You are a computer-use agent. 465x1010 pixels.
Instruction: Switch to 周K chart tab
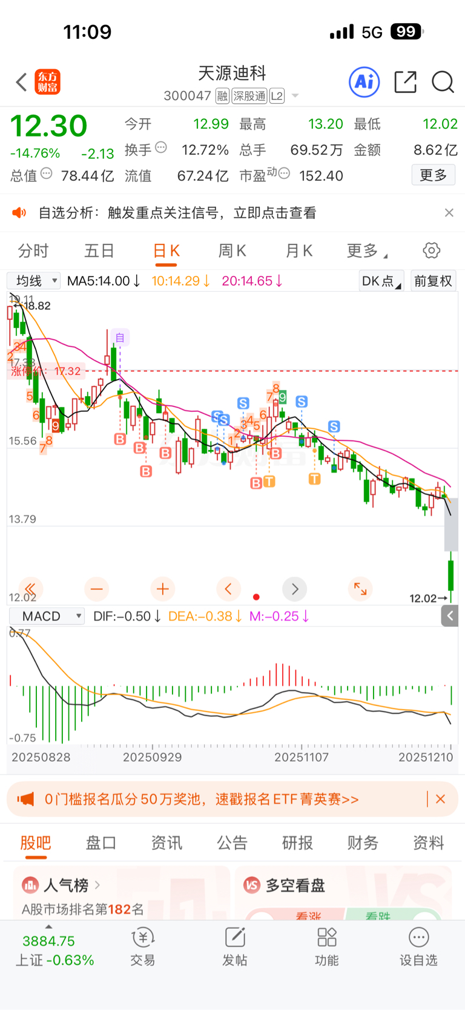tap(232, 251)
